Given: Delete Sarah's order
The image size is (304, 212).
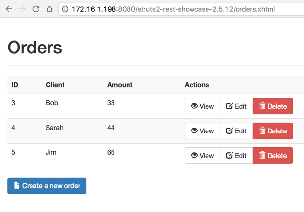Looking at the screenshot, I should (272, 131).
